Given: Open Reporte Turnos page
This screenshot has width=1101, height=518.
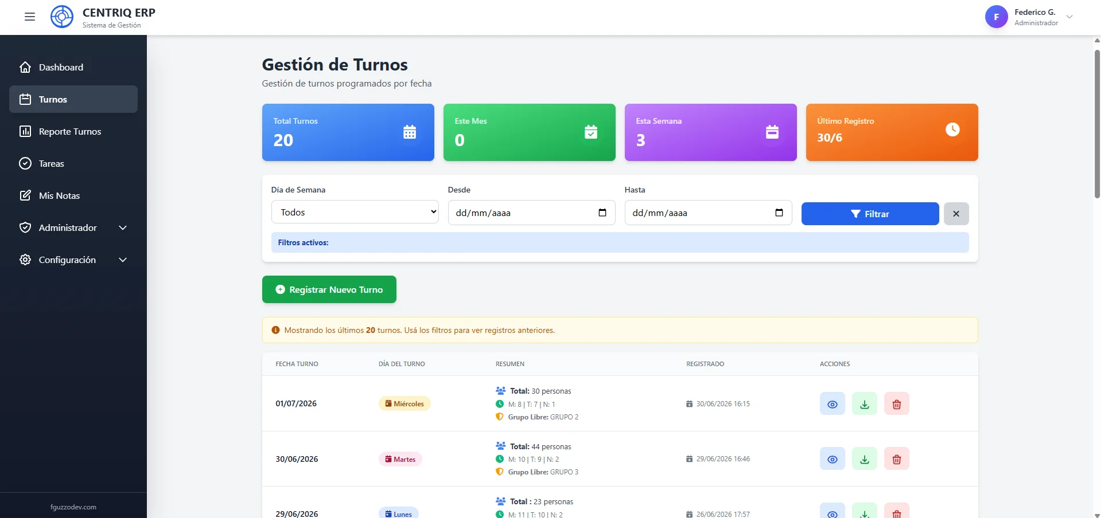Looking at the screenshot, I should (x=73, y=131).
